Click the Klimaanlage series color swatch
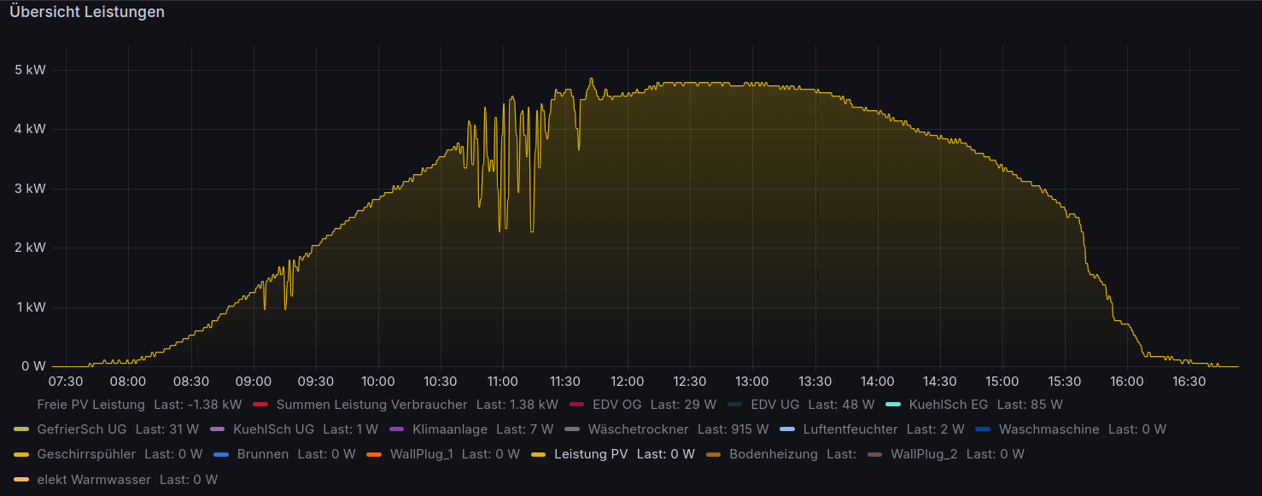 [x=396, y=429]
